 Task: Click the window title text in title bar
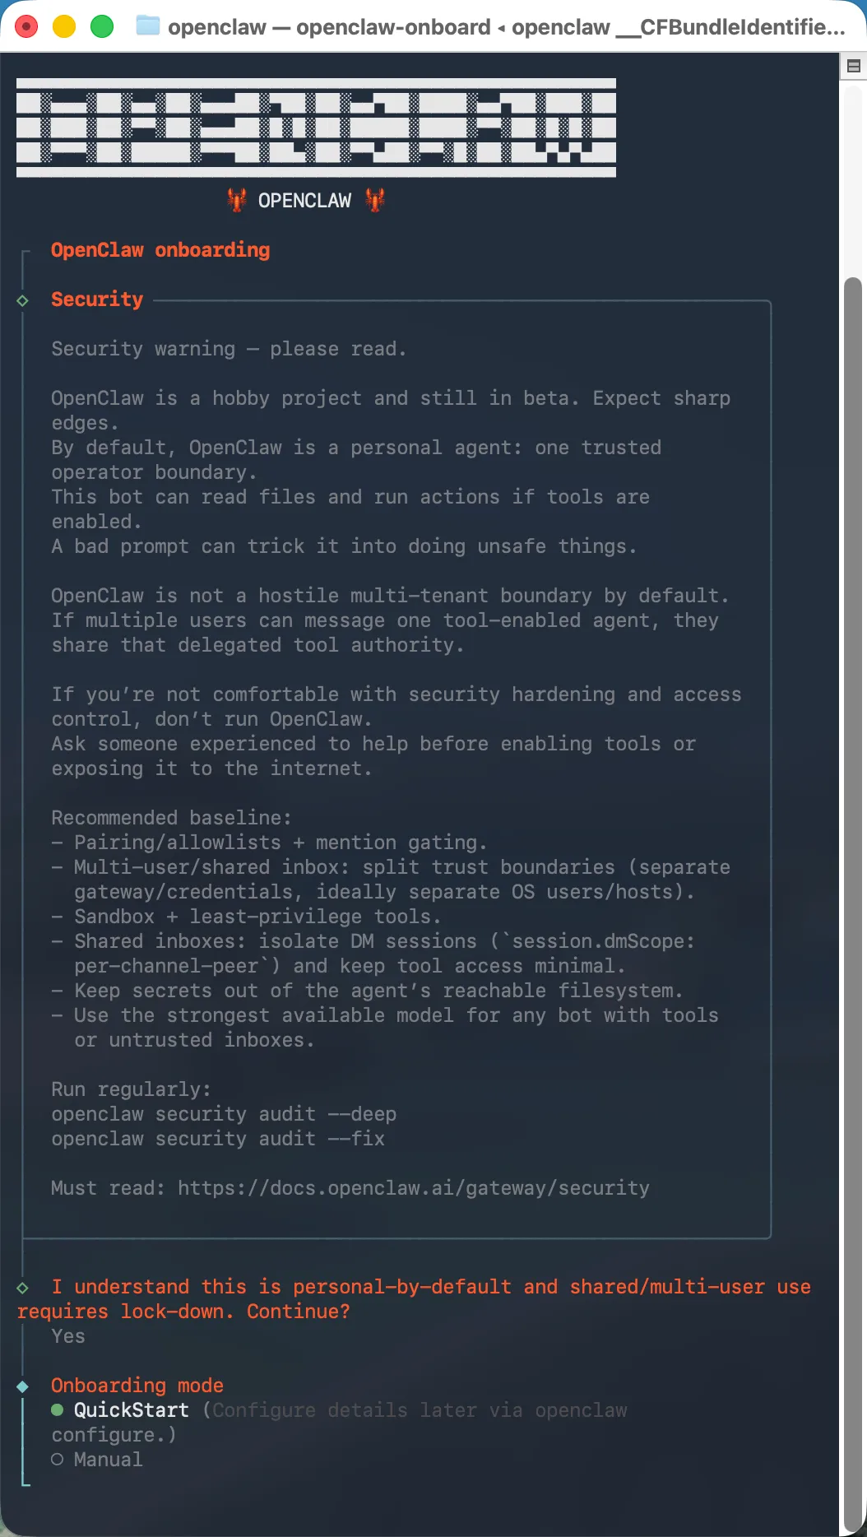pyautogui.click(x=506, y=27)
